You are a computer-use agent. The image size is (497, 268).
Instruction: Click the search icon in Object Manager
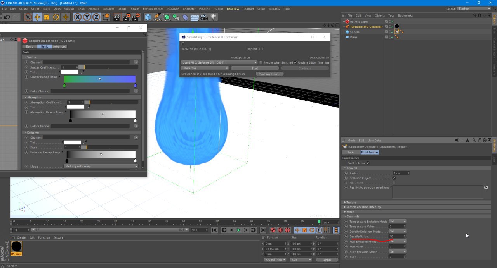(x=474, y=15)
